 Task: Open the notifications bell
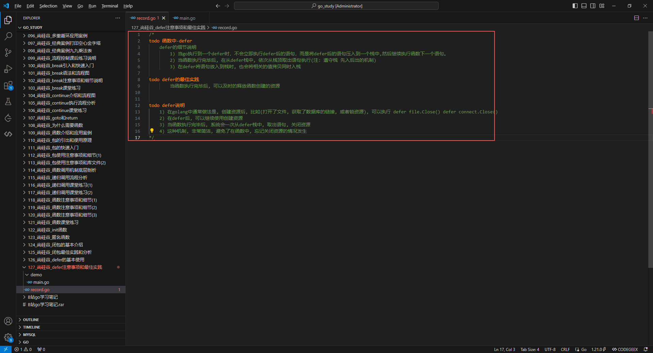point(646,349)
